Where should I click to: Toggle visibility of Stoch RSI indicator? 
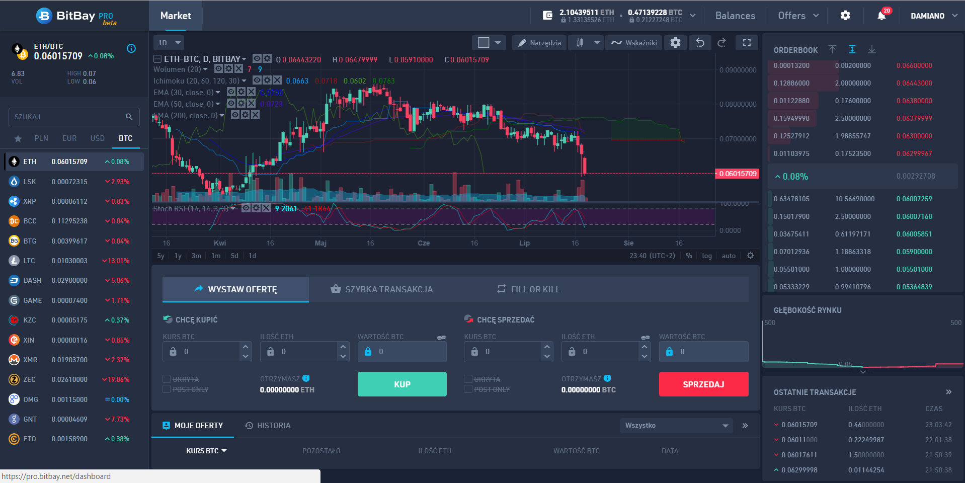pyautogui.click(x=246, y=208)
